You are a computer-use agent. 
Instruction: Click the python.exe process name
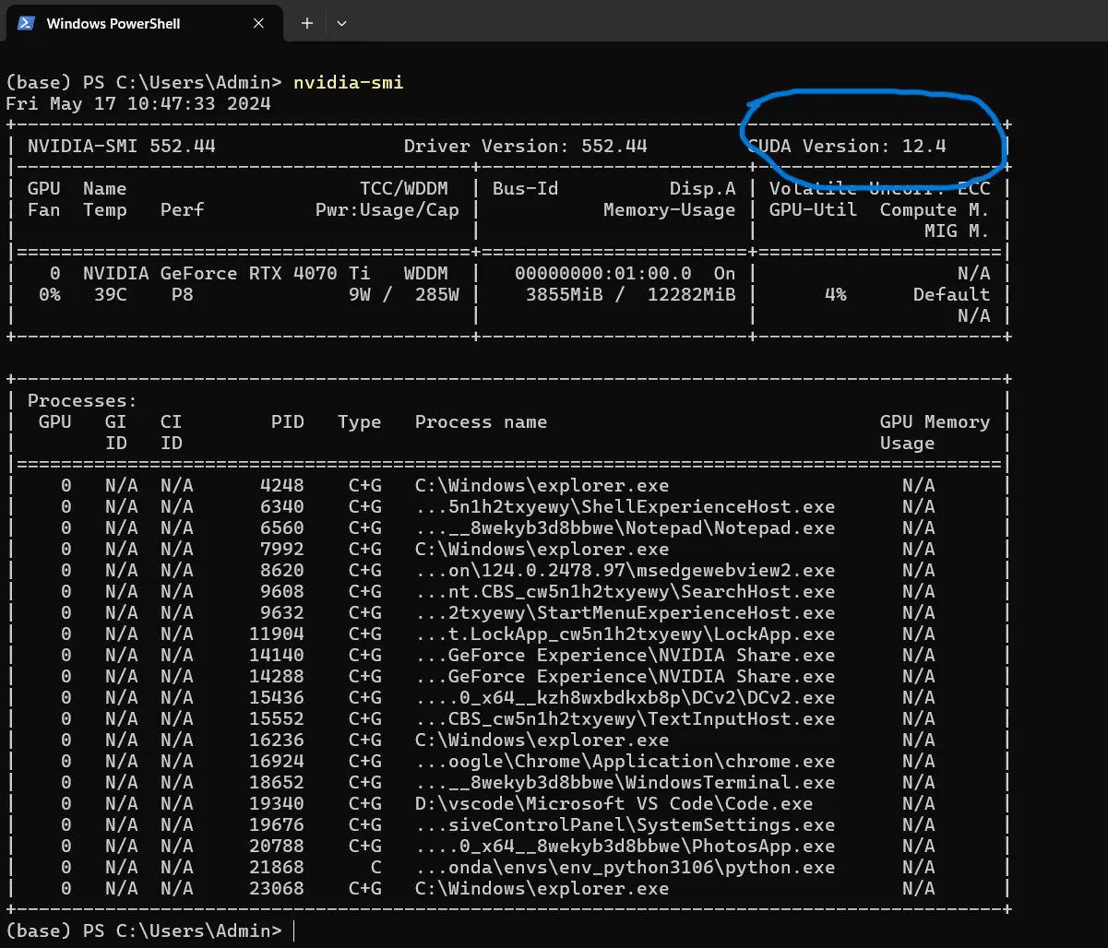pyautogui.click(x=625, y=867)
